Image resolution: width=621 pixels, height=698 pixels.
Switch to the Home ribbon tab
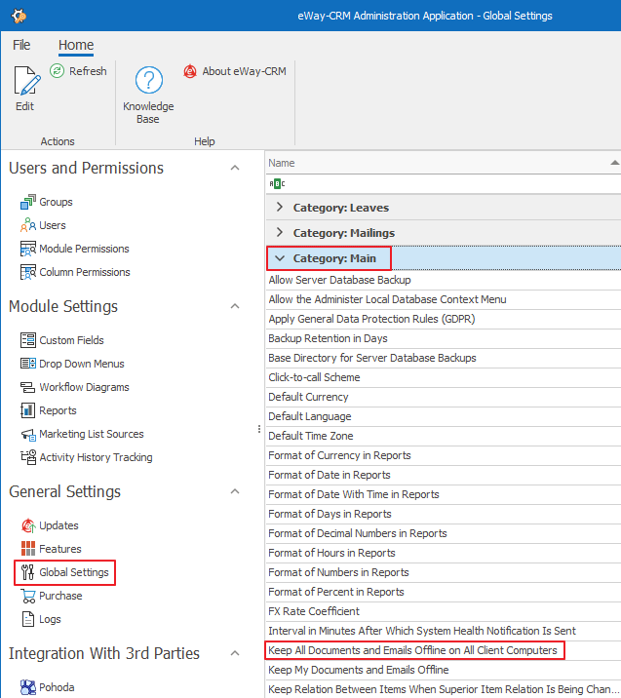pyautogui.click(x=76, y=45)
